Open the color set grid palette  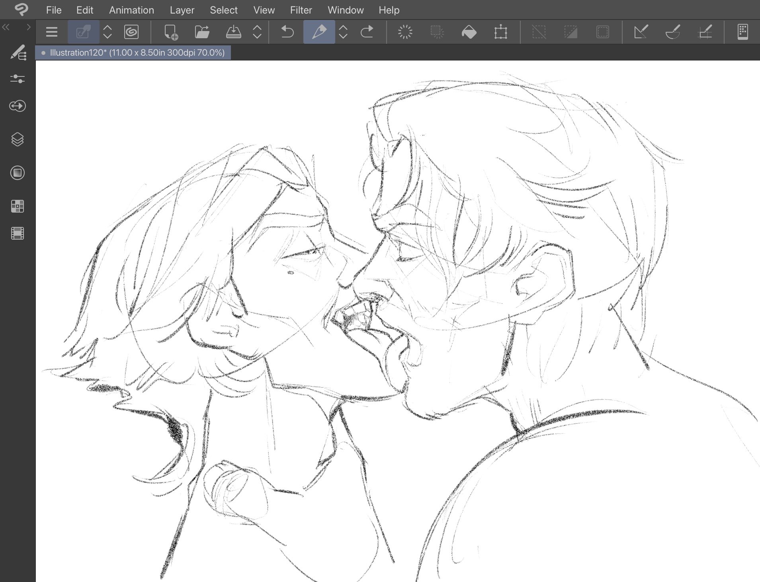click(18, 206)
